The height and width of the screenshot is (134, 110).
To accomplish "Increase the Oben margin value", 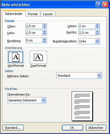I will click(x=44, y=25).
